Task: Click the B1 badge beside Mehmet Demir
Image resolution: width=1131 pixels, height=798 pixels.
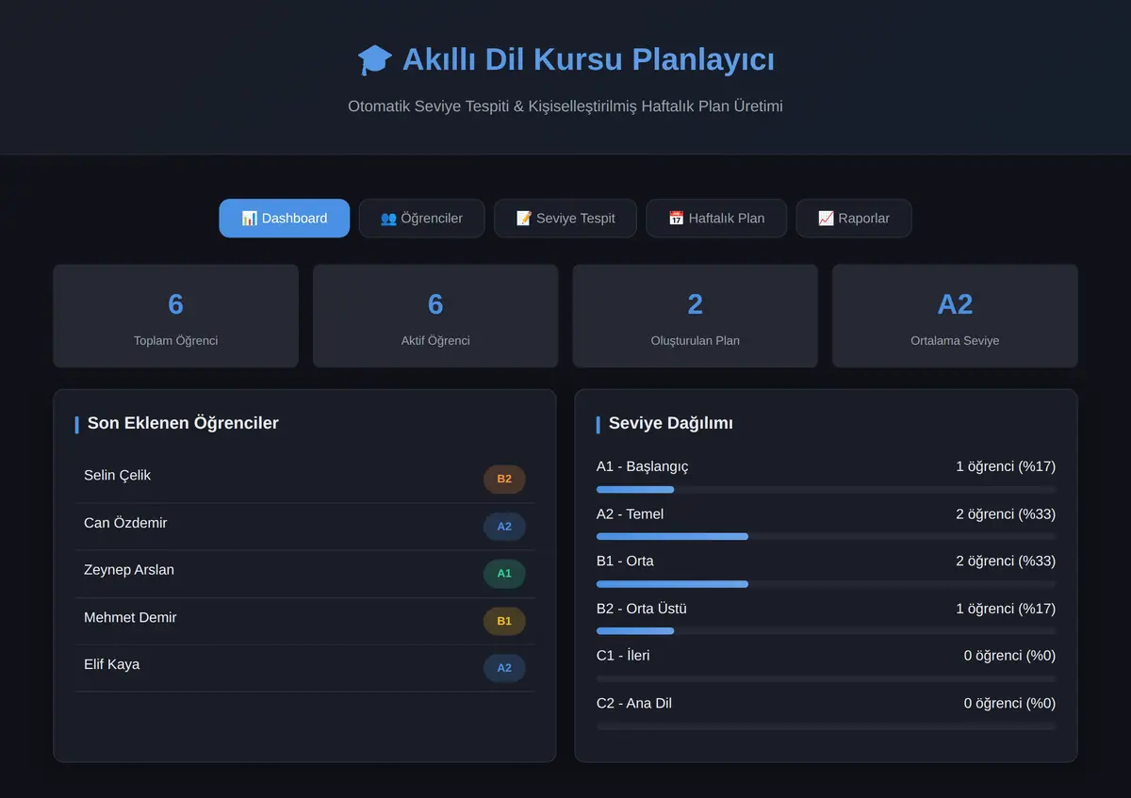Action: (504, 621)
